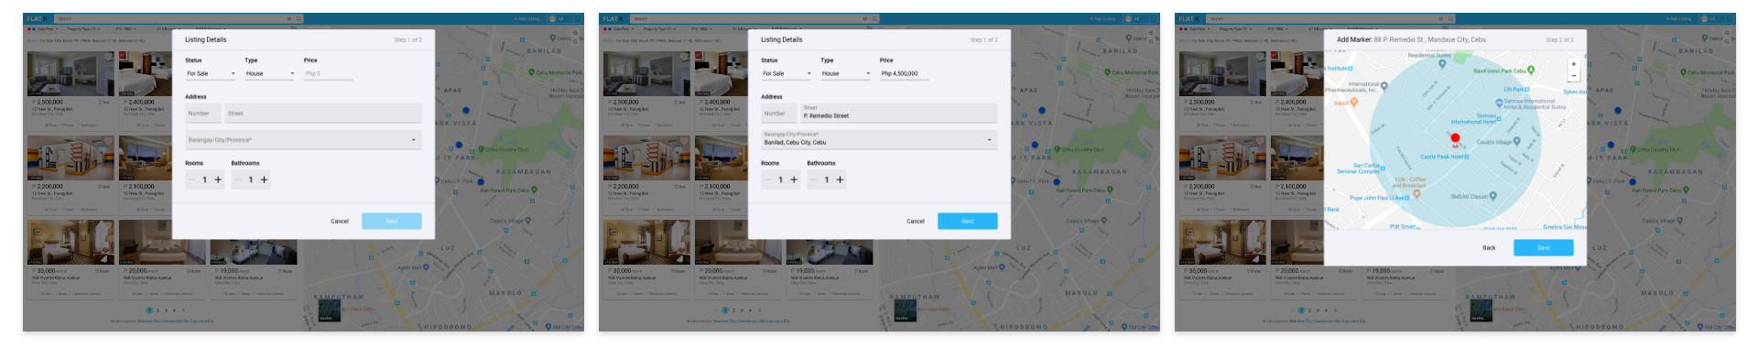Click the Casal's Village pin in the Add Marker map
Viewport: 1758px width, 348px height.
(1517, 141)
